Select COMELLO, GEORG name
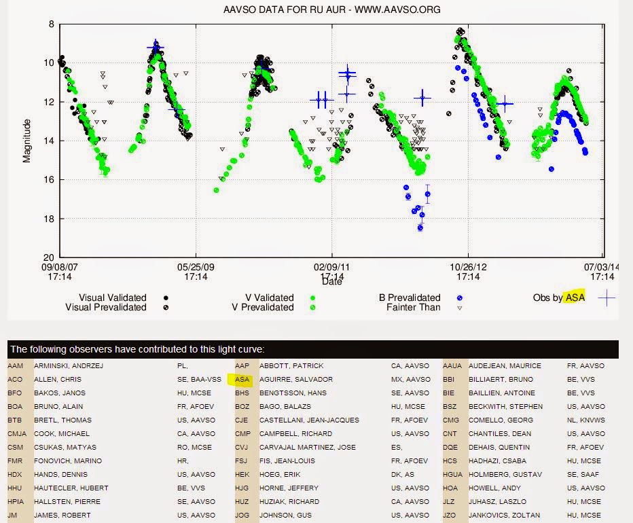 point(501,420)
